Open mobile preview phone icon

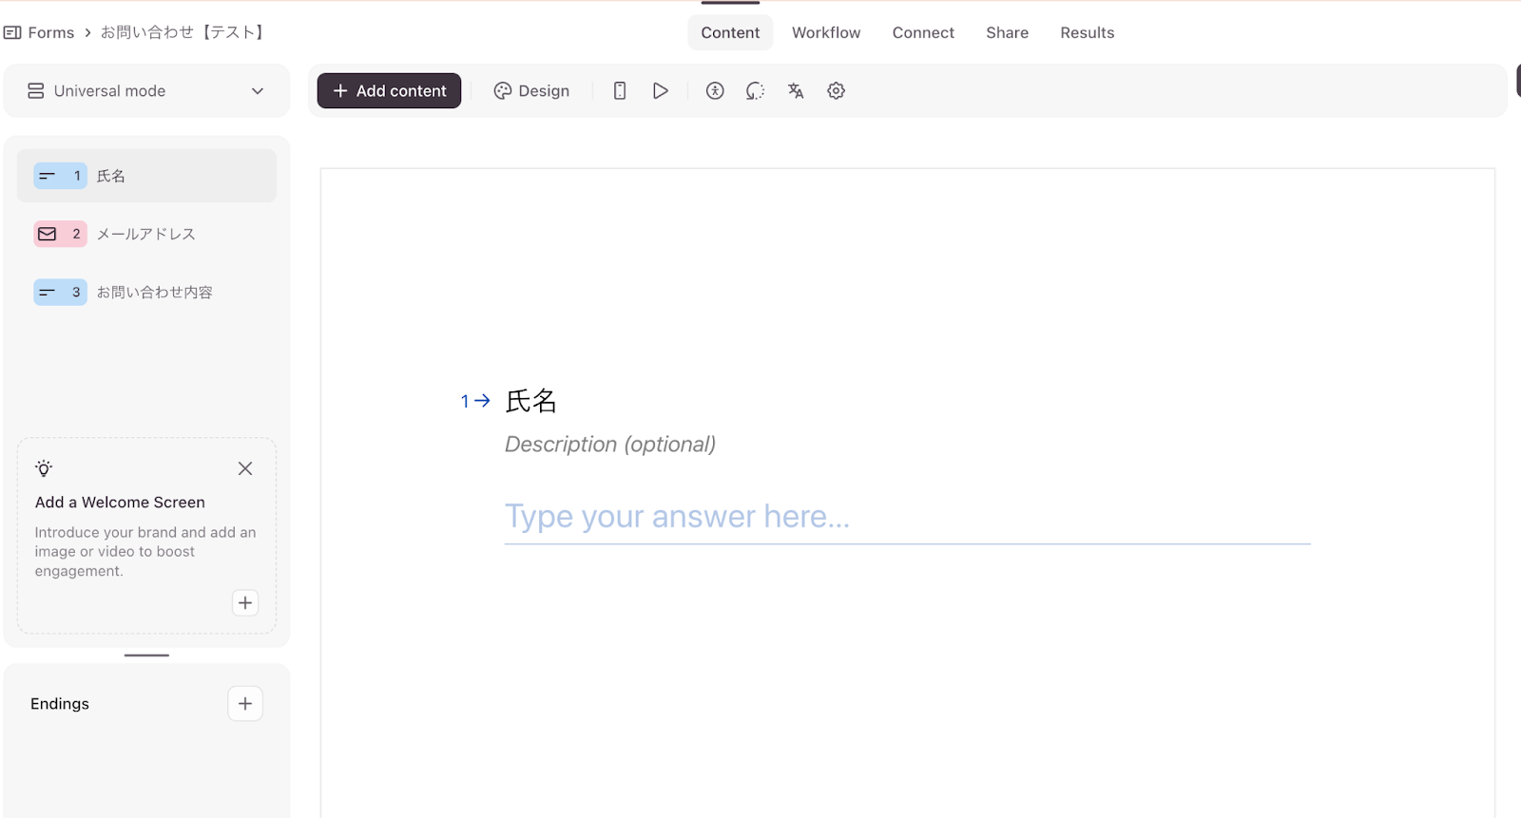click(x=619, y=91)
